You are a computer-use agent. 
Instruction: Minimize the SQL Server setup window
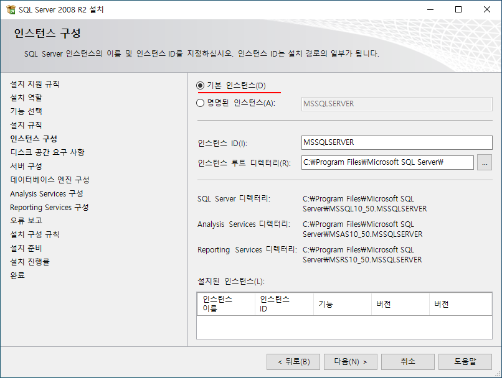pos(430,9)
